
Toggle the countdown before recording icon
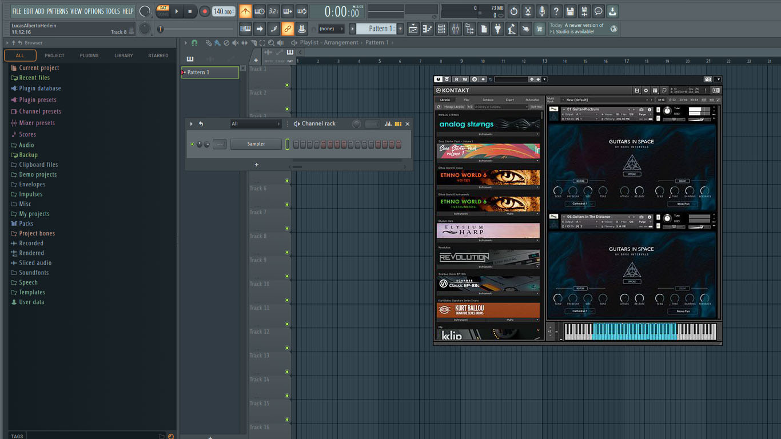[274, 11]
